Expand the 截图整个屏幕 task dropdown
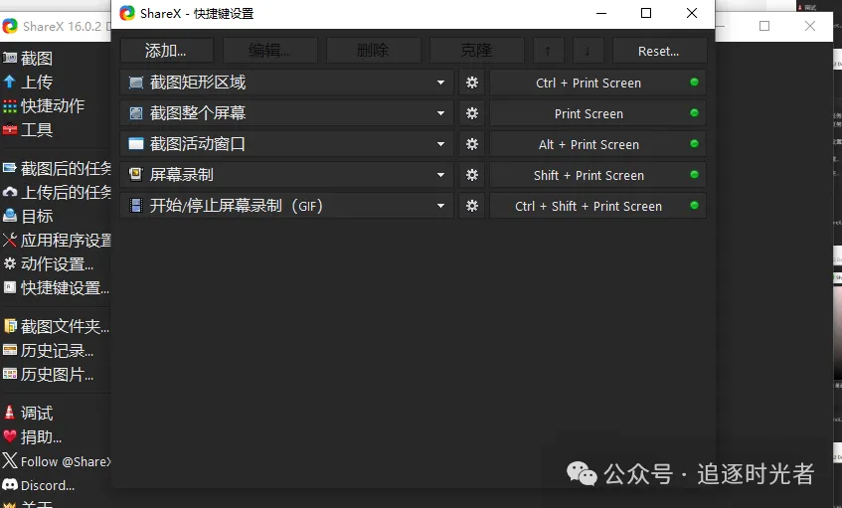Screen dimensions: 842x508 point(440,113)
